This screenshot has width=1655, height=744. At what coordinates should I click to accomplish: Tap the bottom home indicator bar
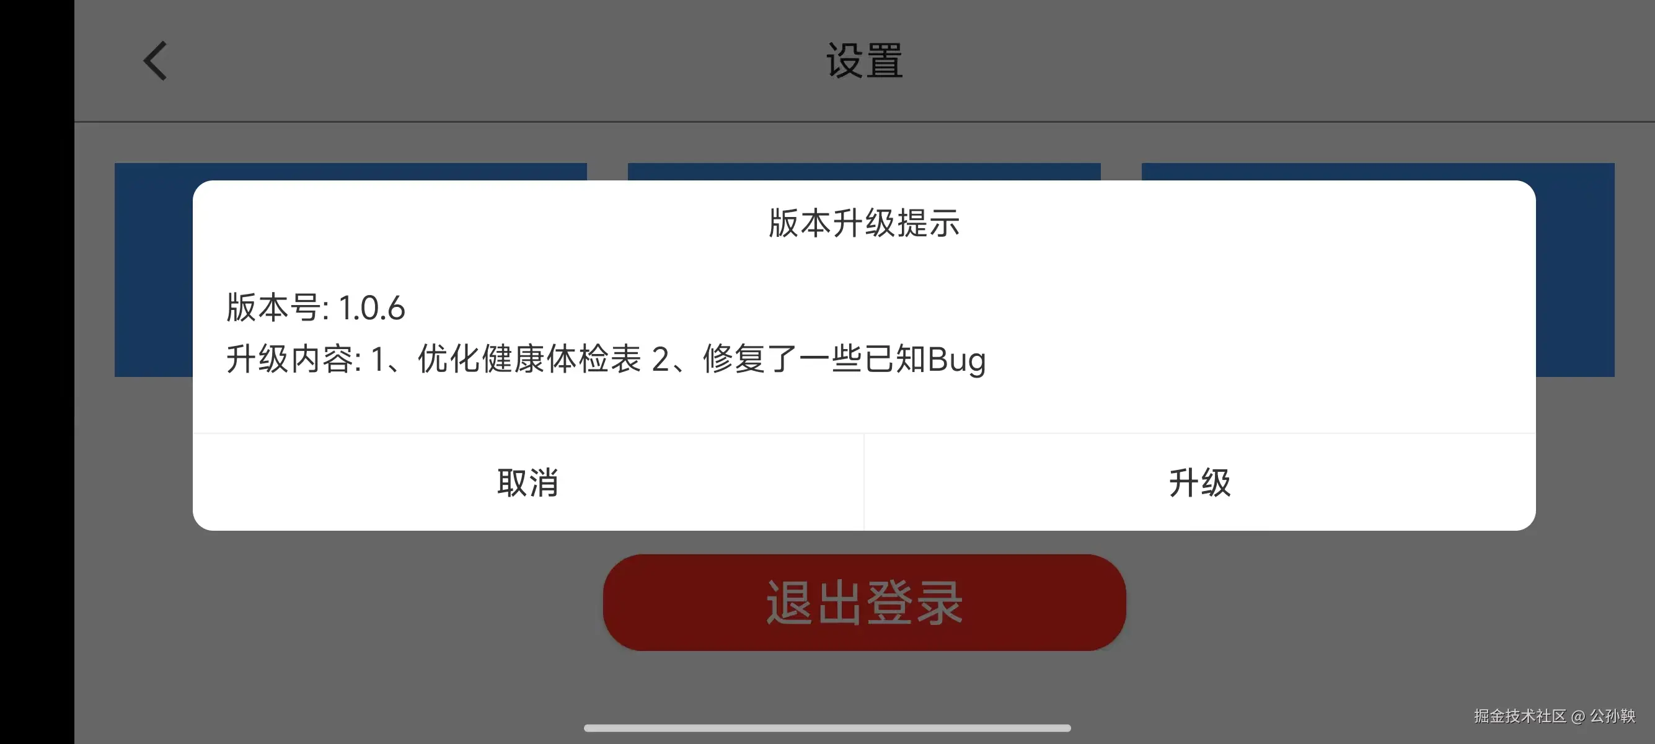827,728
